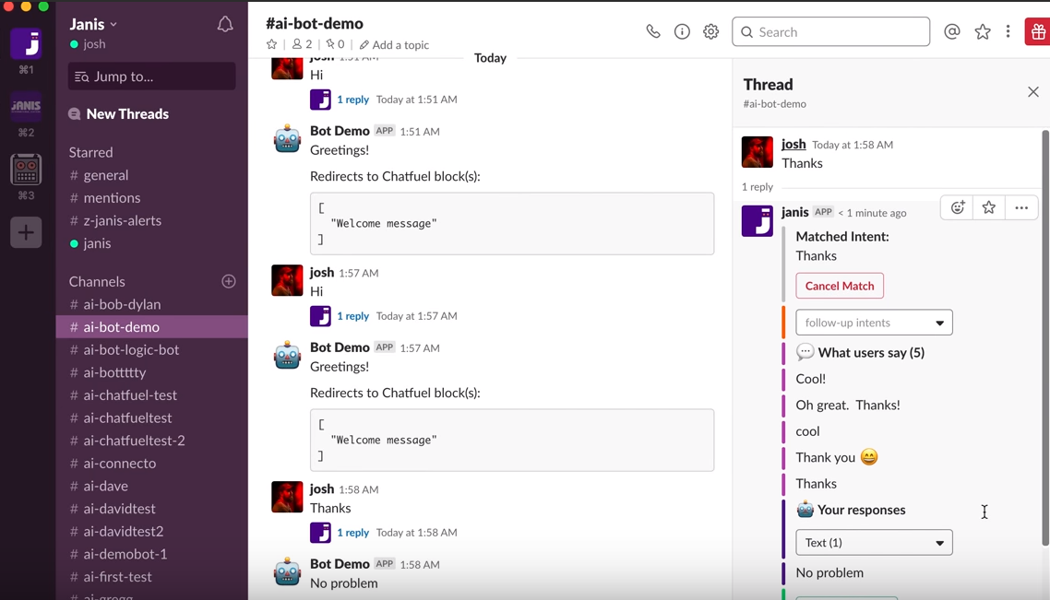Show mentions and activity @ icon
1050x600 pixels.
tap(951, 31)
